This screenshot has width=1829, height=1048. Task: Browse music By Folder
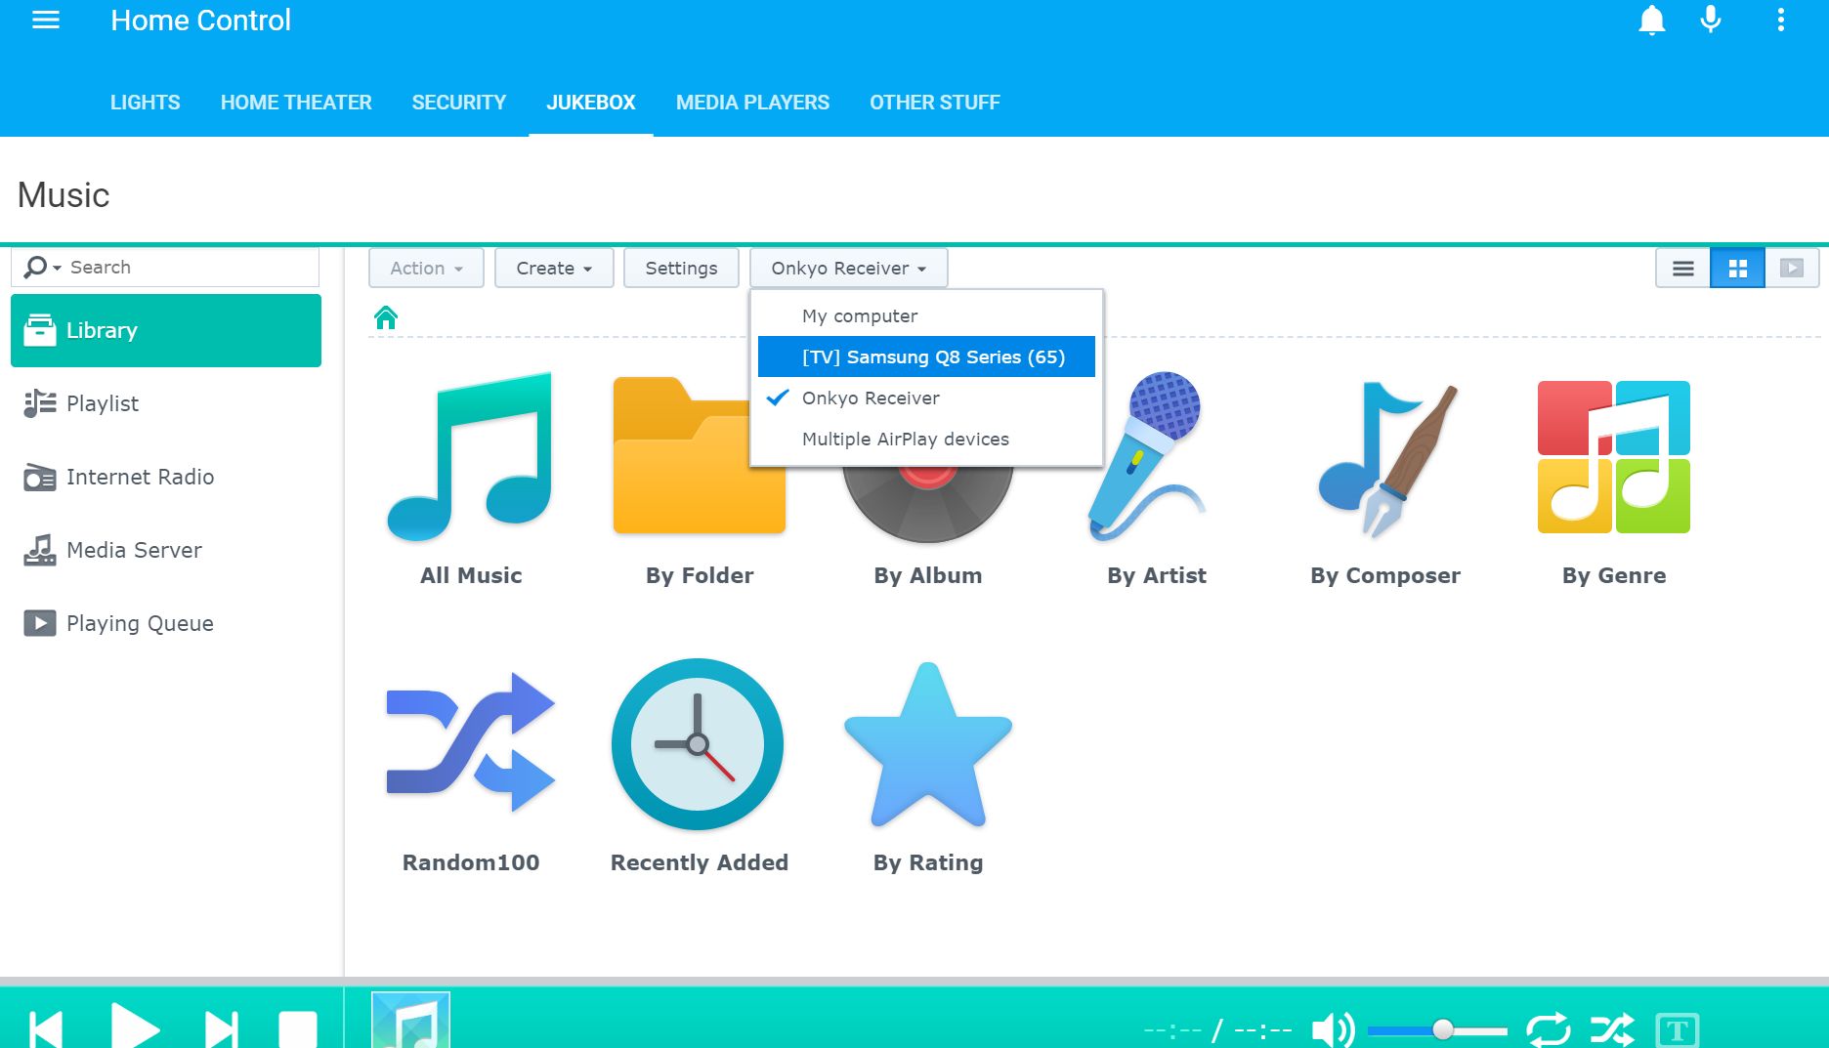pos(700,481)
